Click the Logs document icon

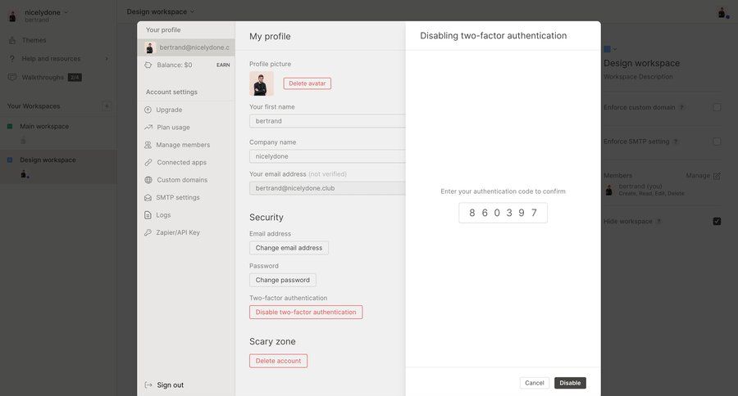(x=148, y=215)
